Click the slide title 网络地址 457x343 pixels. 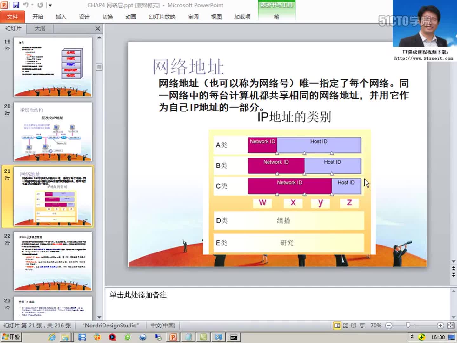click(x=188, y=67)
